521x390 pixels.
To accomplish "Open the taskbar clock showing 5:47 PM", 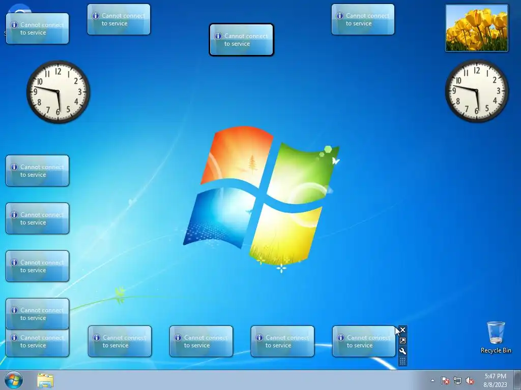I will pos(496,380).
